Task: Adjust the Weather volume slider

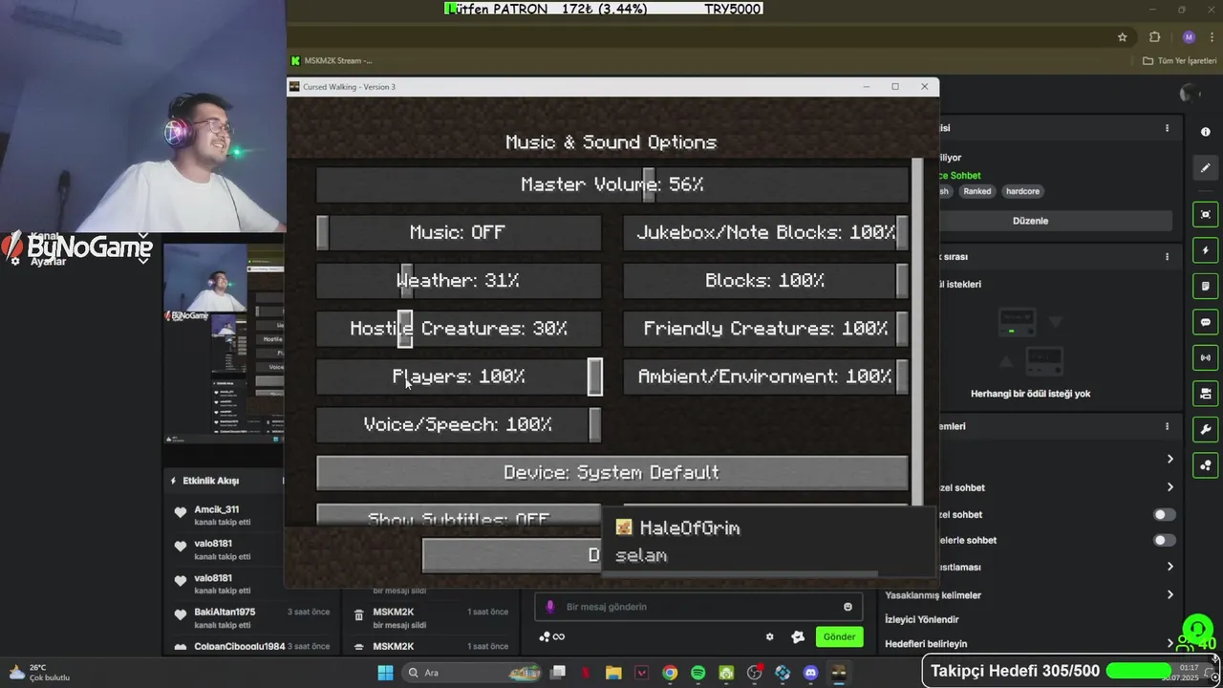Action: pyautogui.click(x=459, y=281)
